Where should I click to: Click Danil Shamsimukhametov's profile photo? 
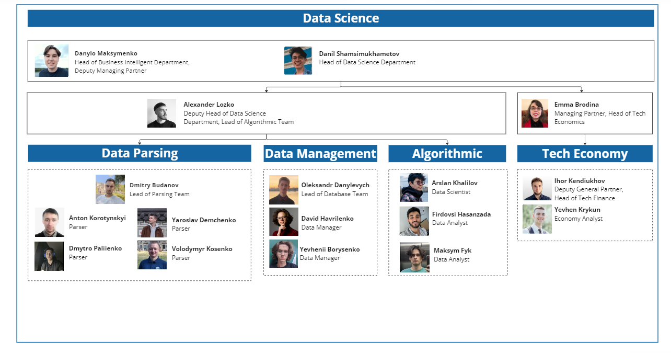(x=298, y=61)
